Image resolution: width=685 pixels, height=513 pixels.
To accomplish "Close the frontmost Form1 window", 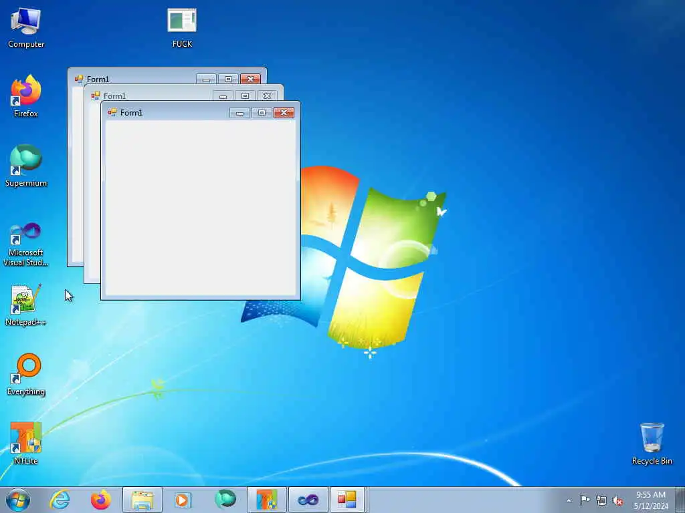I will tap(284, 112).
